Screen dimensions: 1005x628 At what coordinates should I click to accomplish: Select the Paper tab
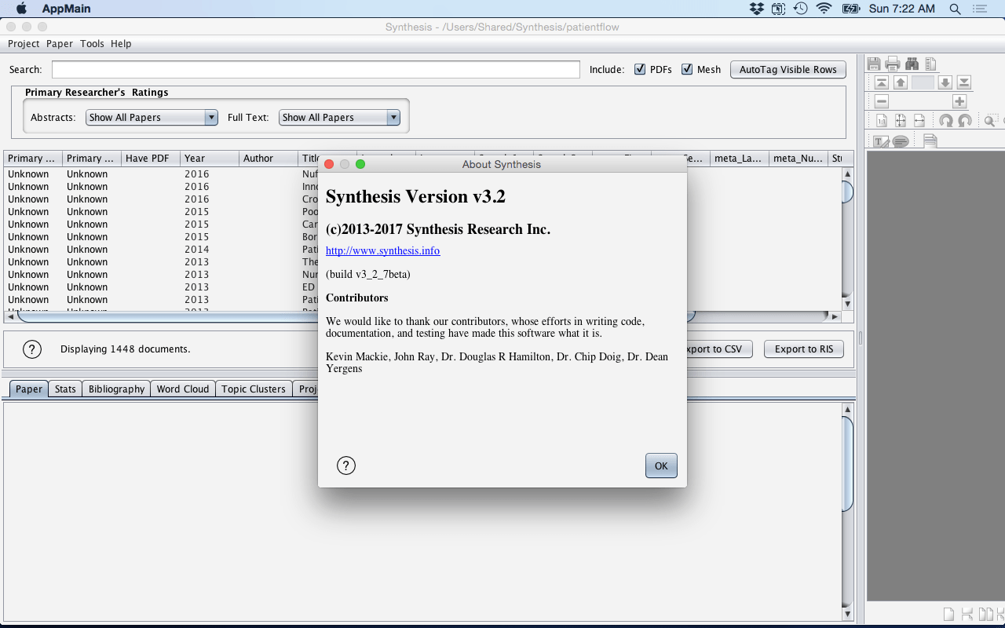[x=29, y=389]
